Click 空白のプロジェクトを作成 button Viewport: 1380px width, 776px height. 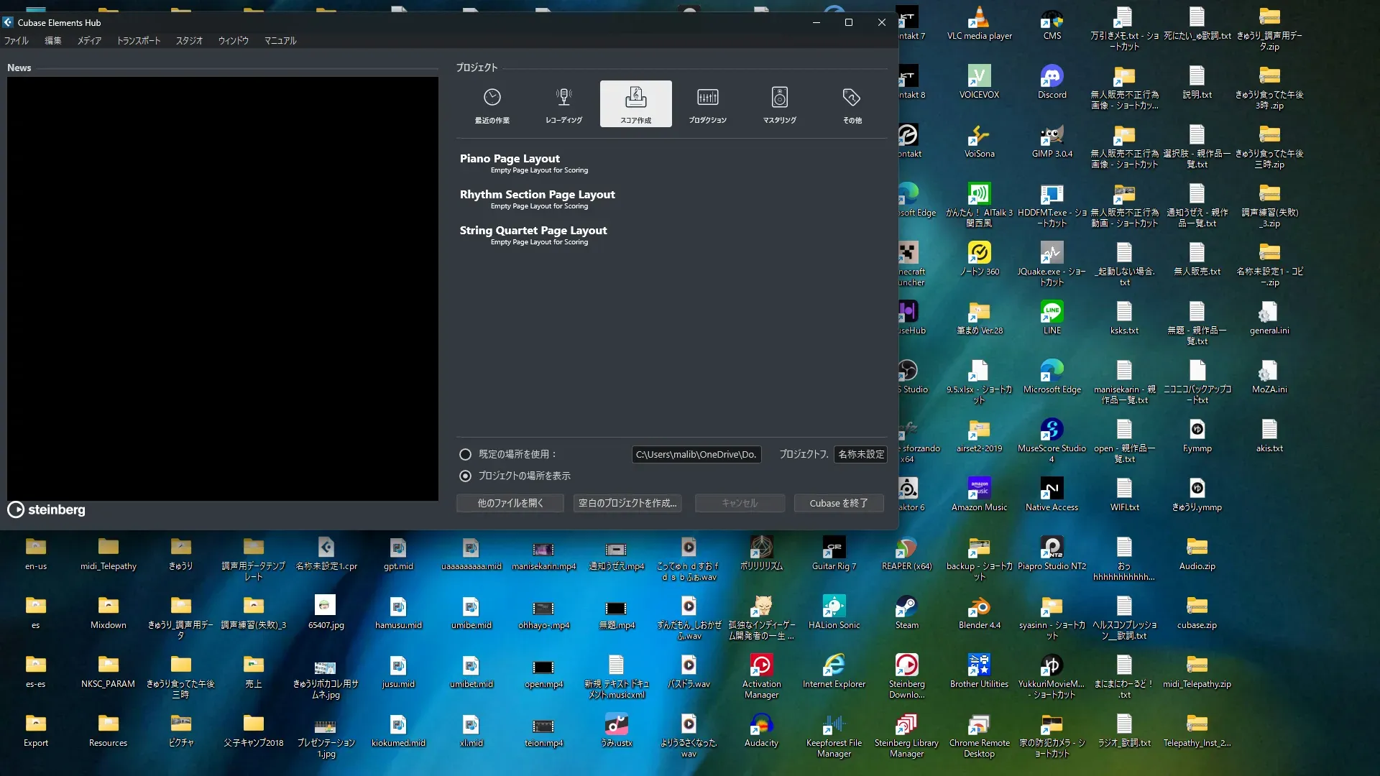tap(627, 503)
